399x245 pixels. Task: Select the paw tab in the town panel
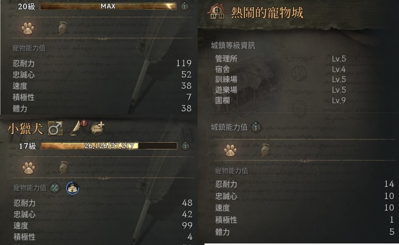click(x=230, y=150)
